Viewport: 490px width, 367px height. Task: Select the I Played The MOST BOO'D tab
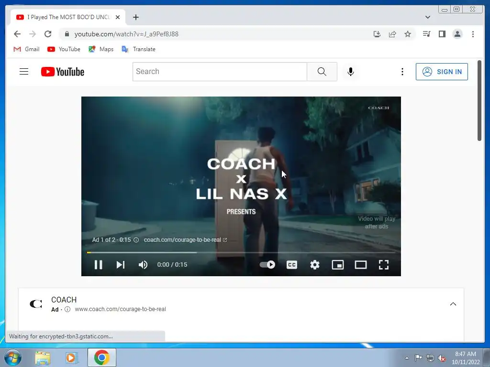[x=68, y=17]
